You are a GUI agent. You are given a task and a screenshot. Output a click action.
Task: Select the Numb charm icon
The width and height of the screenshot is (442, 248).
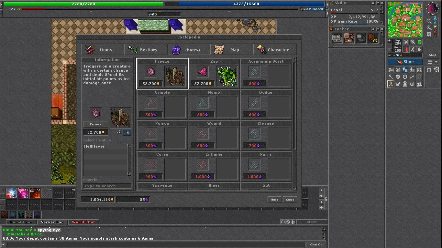point(203,103)
